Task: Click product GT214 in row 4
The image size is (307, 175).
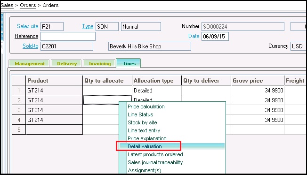Action: point(54,120)
